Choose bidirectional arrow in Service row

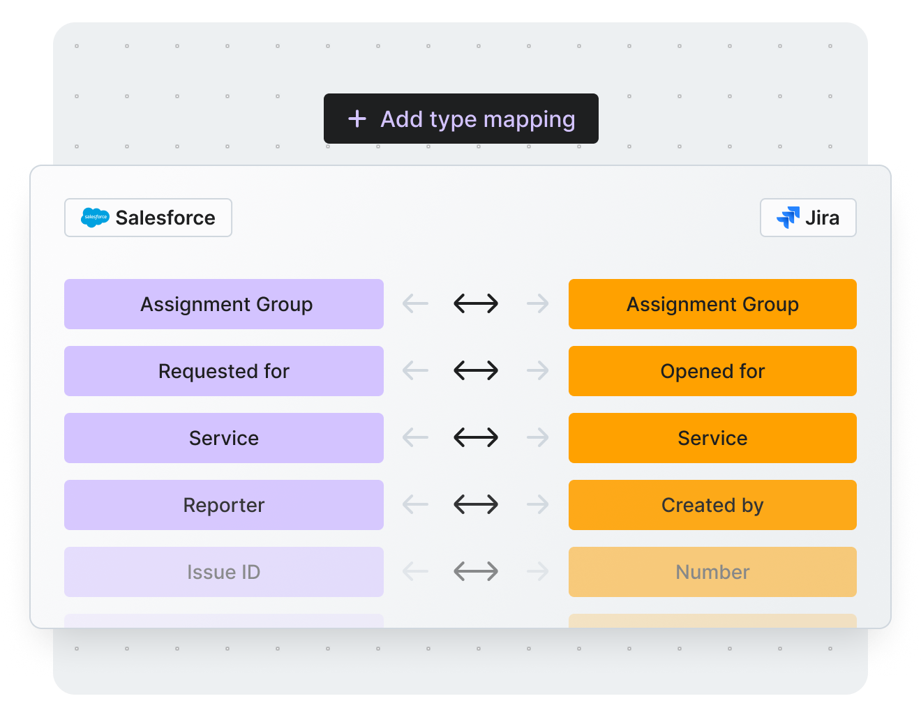coord(476,437)
